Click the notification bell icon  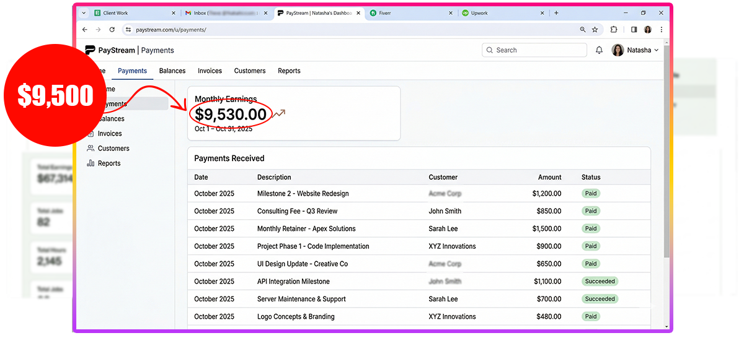click(599, 50)
